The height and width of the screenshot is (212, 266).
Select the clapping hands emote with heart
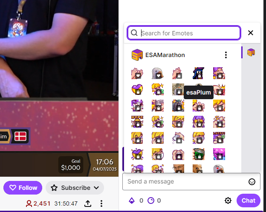point(137,73)
